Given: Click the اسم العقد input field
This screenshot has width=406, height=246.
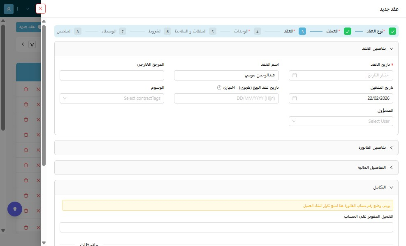Looking at the screenshot, I should [x=226, y=75].
